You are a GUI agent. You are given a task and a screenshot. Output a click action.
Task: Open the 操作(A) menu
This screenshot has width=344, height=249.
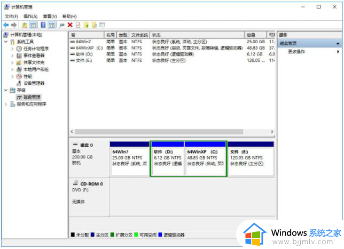tap(30, 16)
